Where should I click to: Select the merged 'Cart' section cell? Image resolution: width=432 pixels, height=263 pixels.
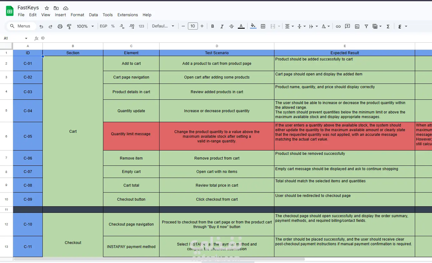click(x=73, y=131)
